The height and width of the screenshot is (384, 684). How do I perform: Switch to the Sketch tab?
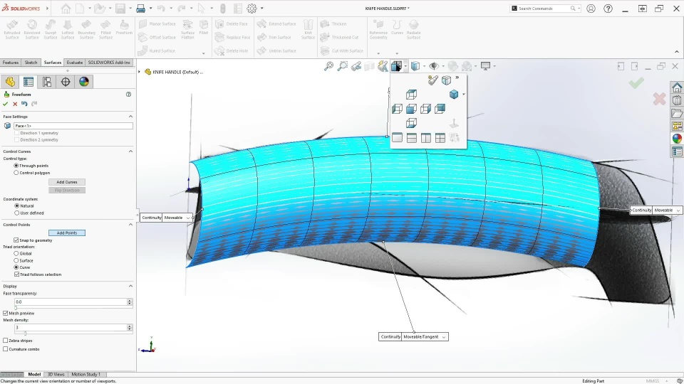(31, 63)
